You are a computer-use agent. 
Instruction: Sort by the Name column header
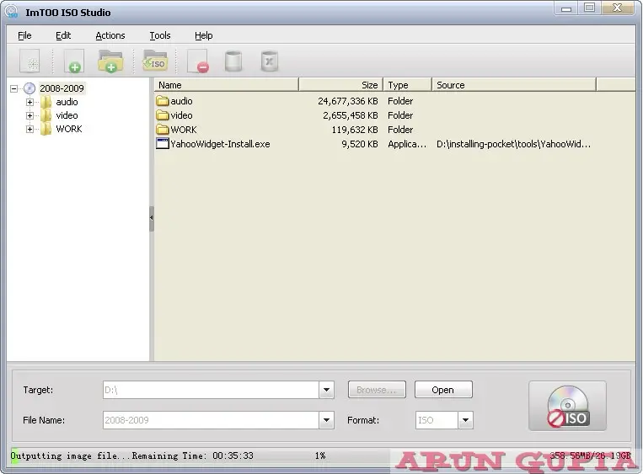point(227,85)
